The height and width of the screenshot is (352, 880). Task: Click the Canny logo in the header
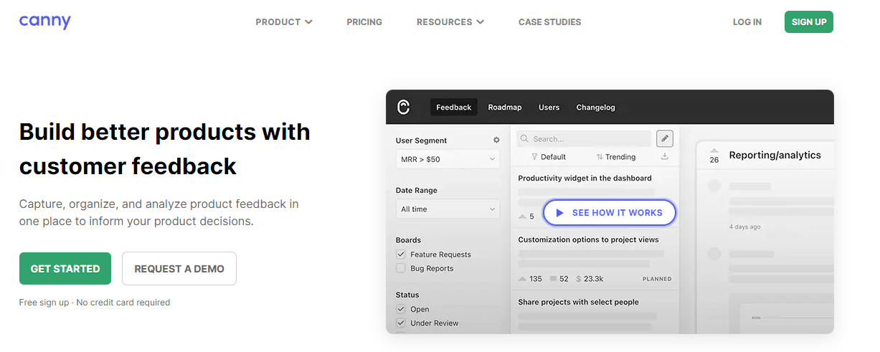click(x=44, y=22)
